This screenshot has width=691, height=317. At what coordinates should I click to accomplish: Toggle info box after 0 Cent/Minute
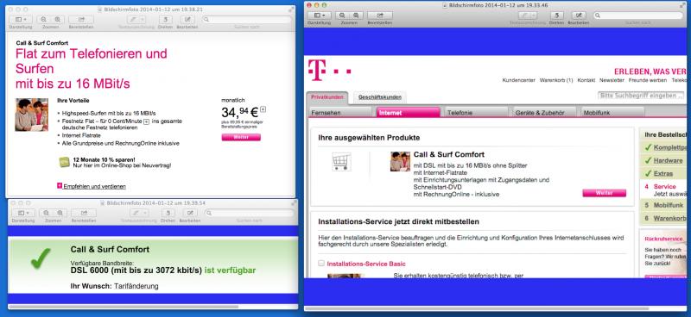pyautogui.click(x=146, y=121)
